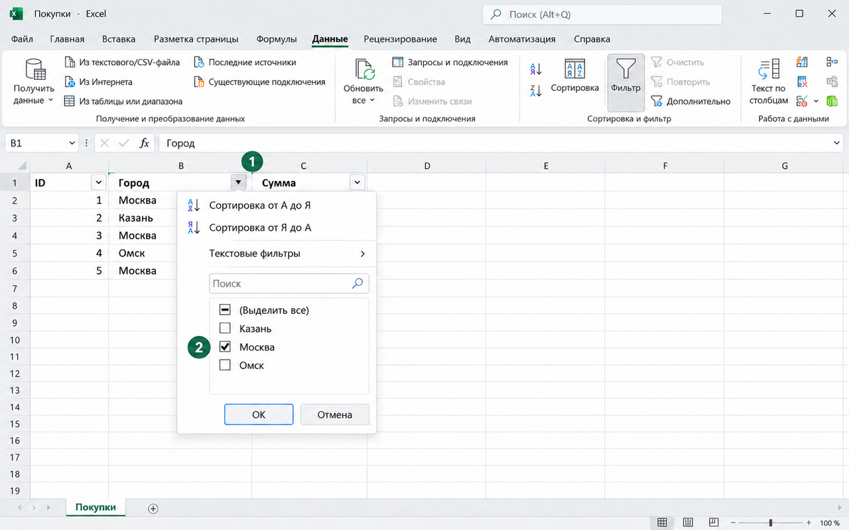The image size is (849, 530).
Task: Open the Запросы и подключения pane
Action: (x=450, y=62)
